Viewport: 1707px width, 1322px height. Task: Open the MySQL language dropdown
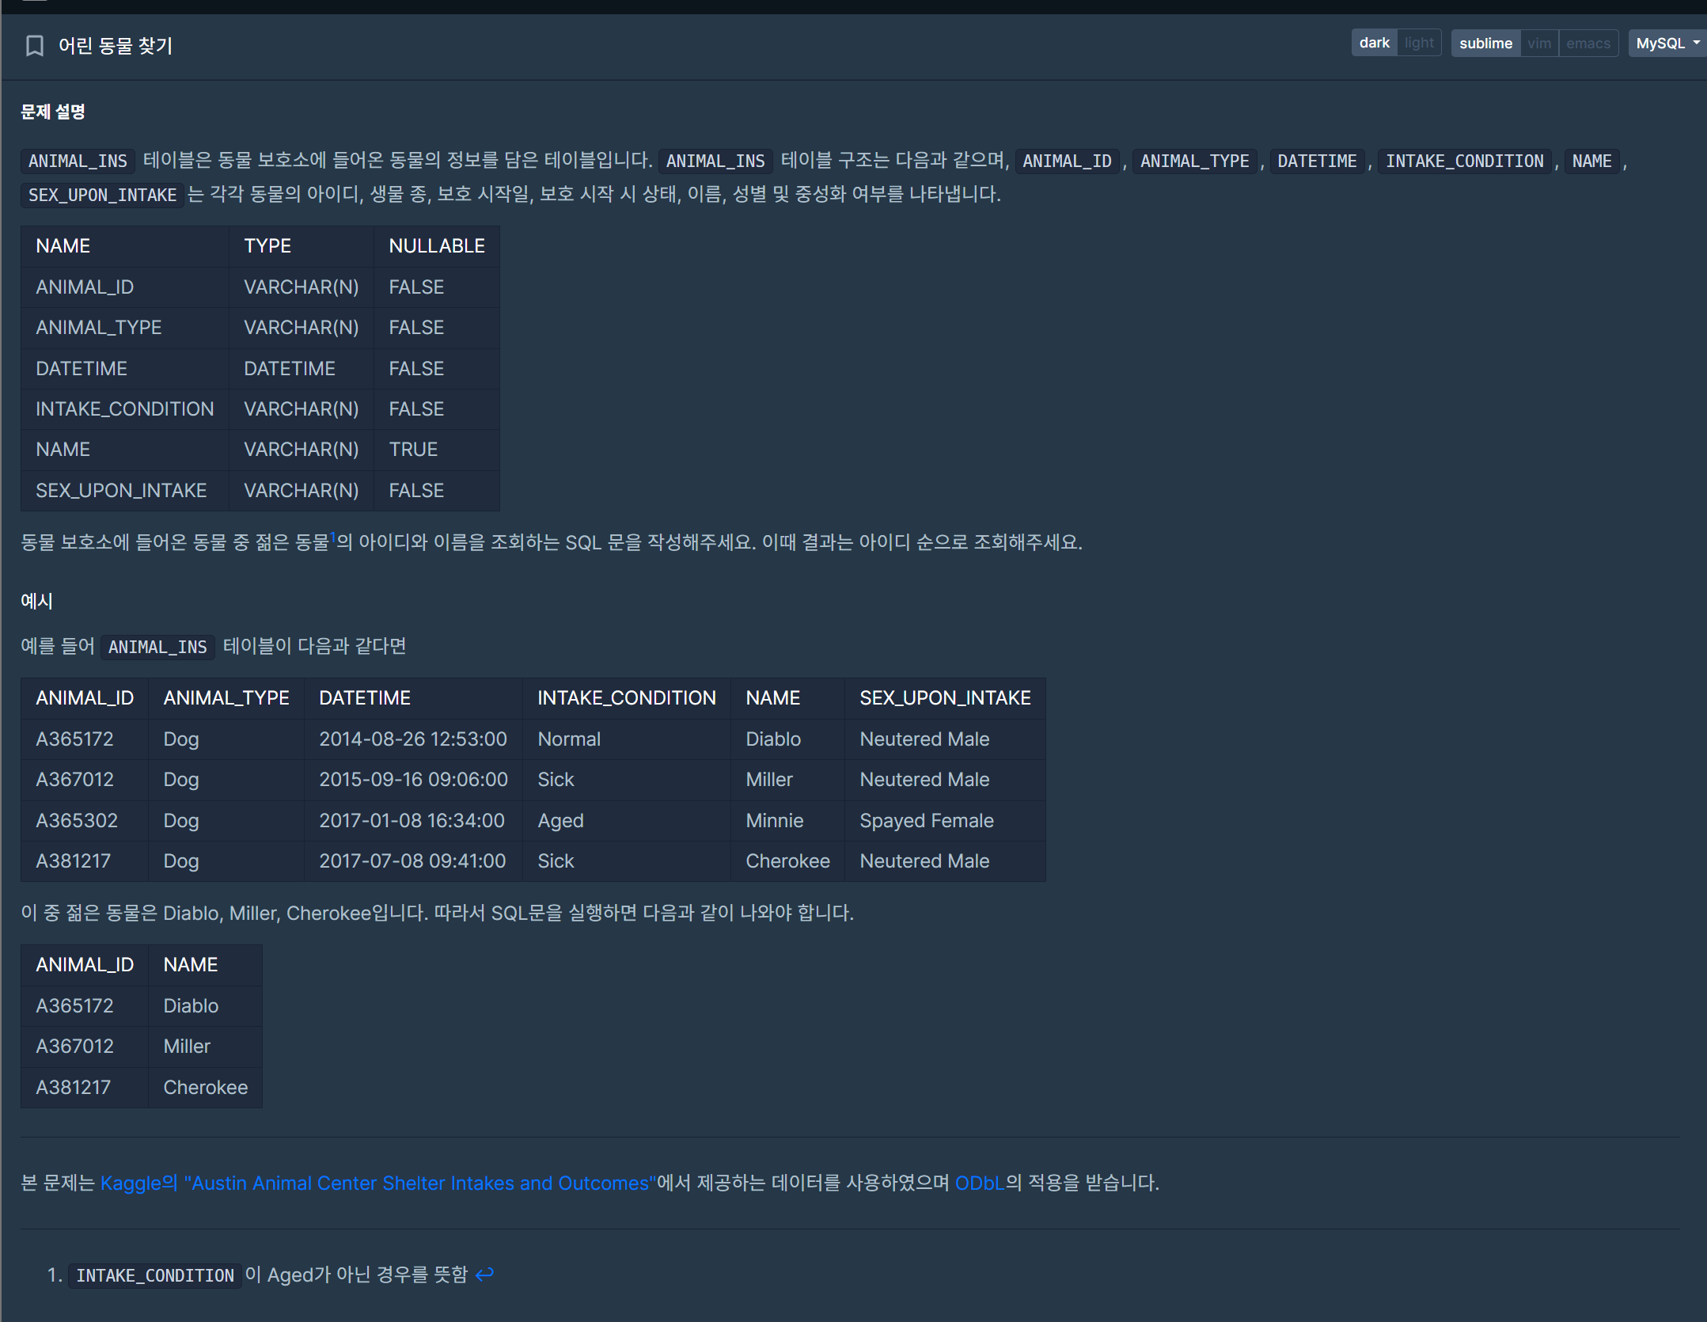tap(1667, 44)
